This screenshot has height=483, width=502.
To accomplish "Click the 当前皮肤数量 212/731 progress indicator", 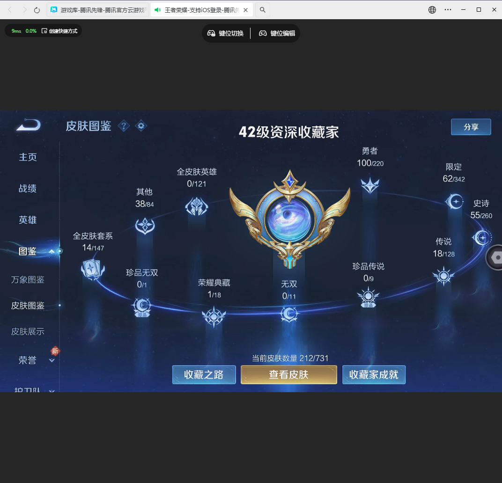I will (x=289, y=358).
